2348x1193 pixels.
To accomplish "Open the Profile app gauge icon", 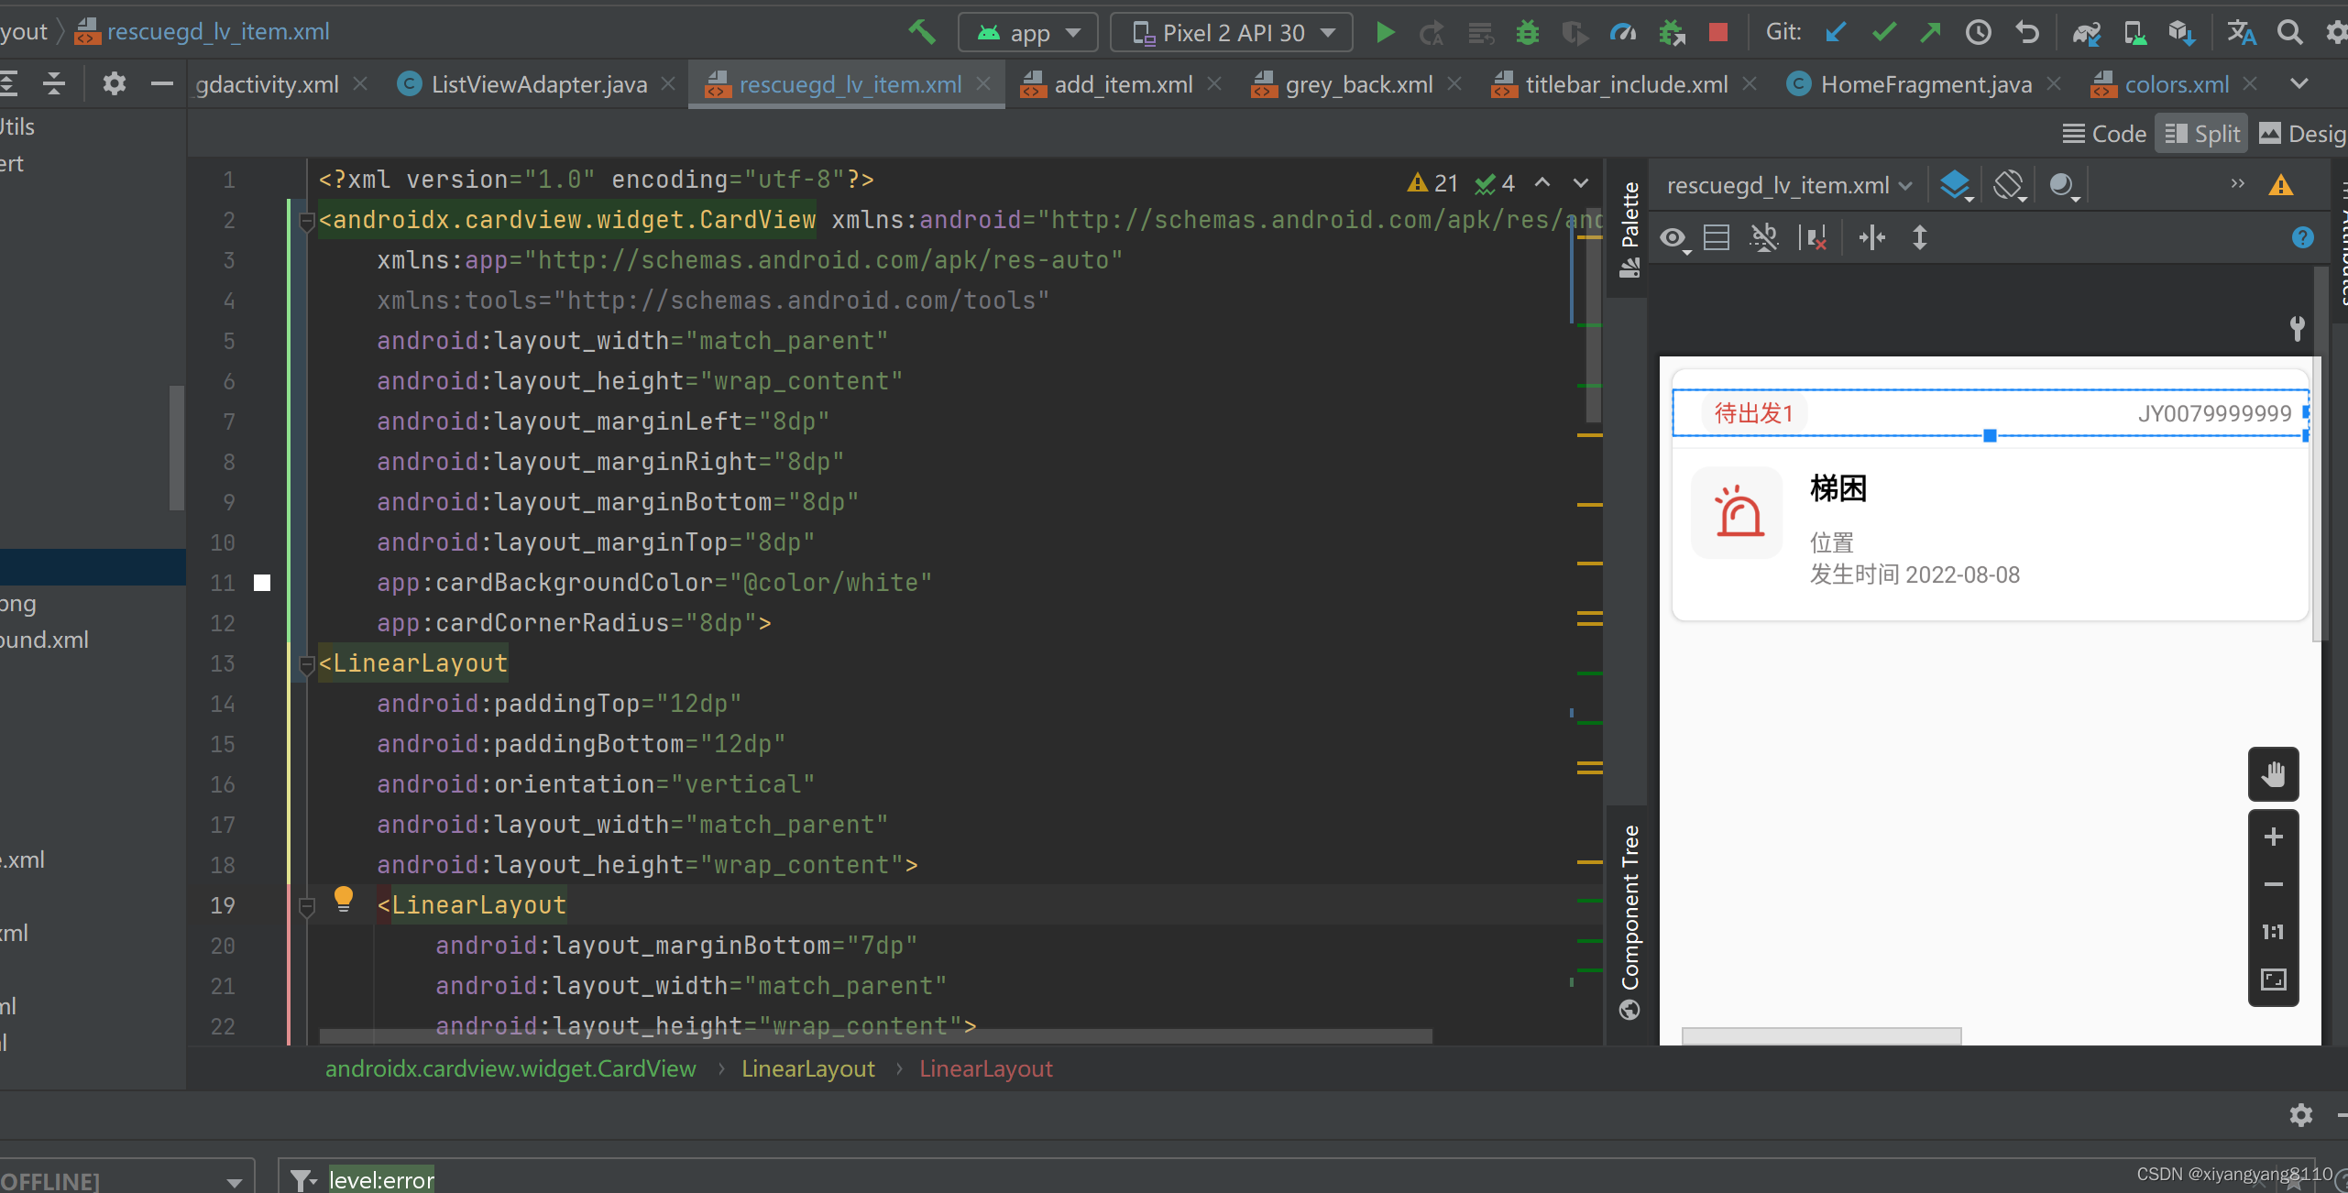I will point(1623,33).
